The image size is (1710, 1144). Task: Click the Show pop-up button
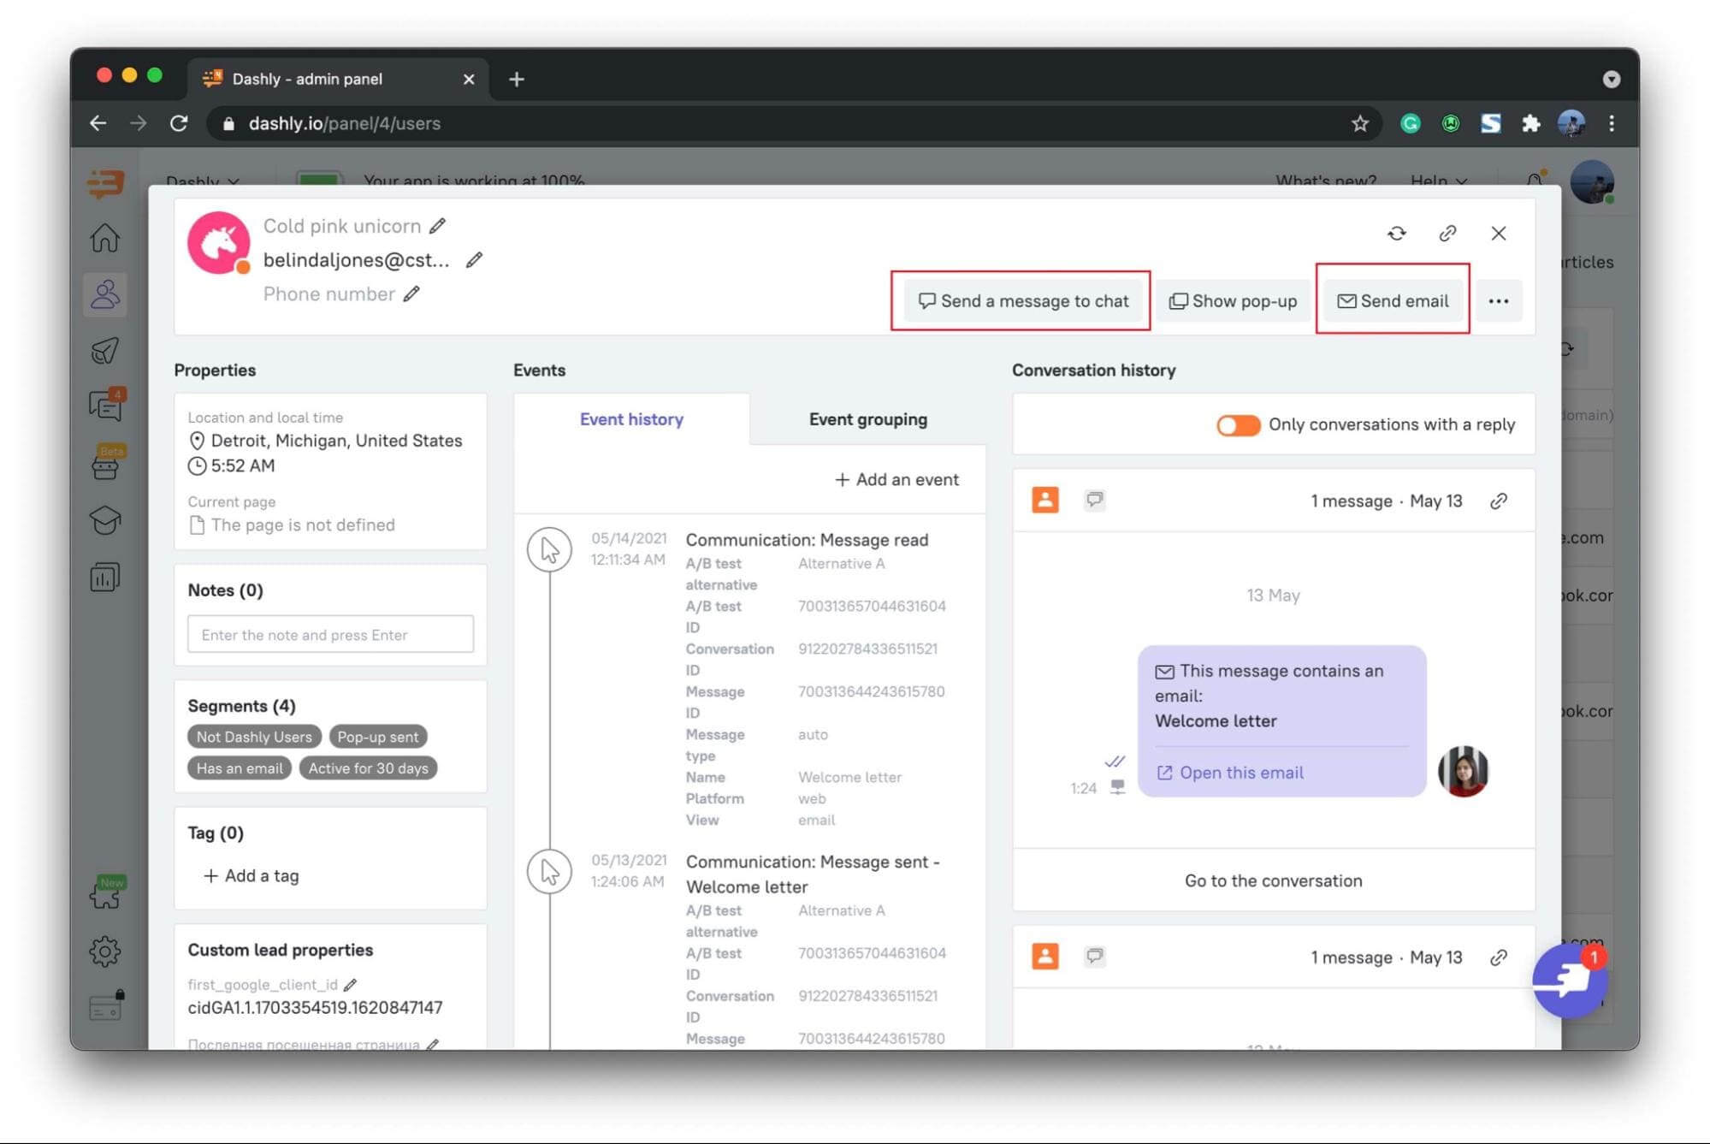[1233, 300]
